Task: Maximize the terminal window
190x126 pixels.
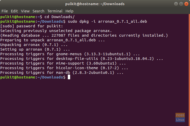Action: pyautogui.click(x=181, y=4)
